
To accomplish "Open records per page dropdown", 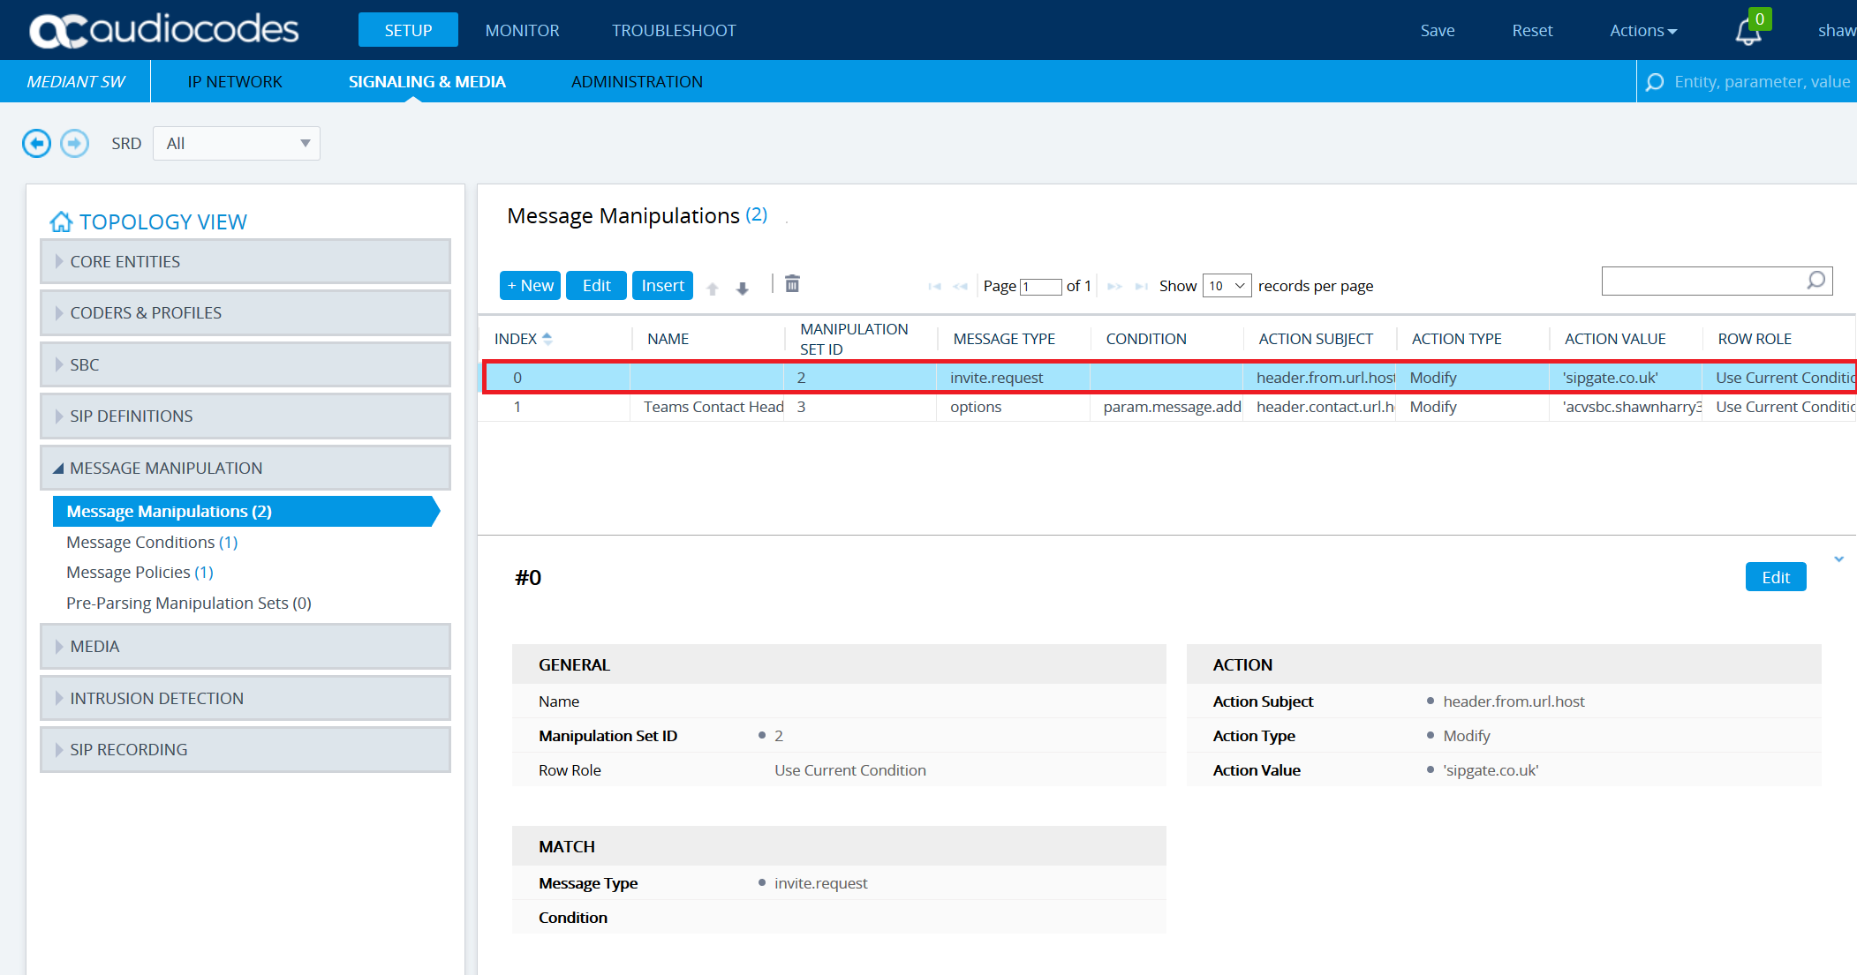I will point(1227,286).
